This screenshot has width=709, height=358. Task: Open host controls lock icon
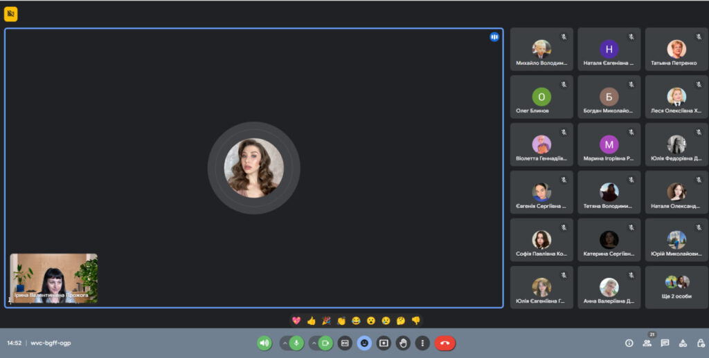[699, 343]
